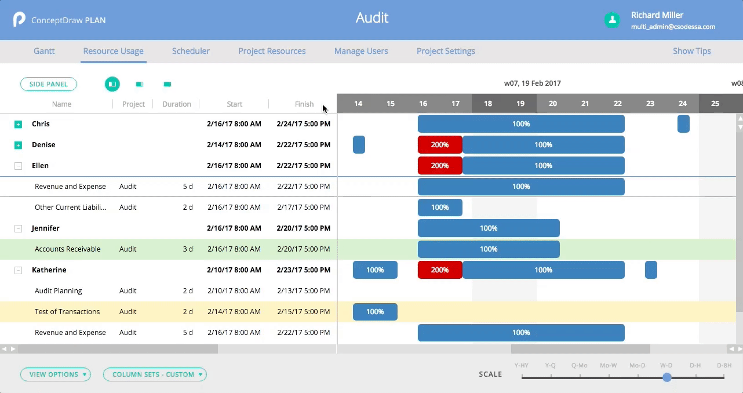Screen dimensions: 743x393
Task: Open the Column Sets - Custom dropdown
Action: (155, 374)
